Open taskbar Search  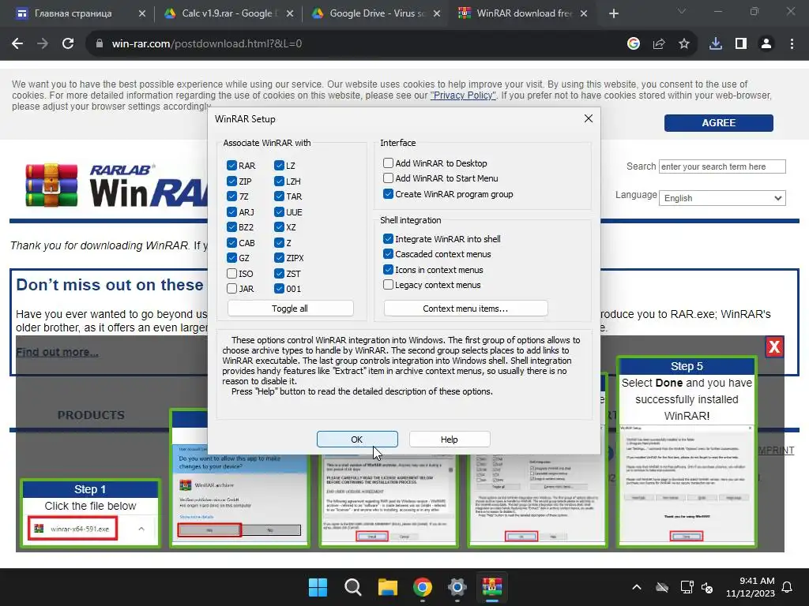click(x=353, y=587)
